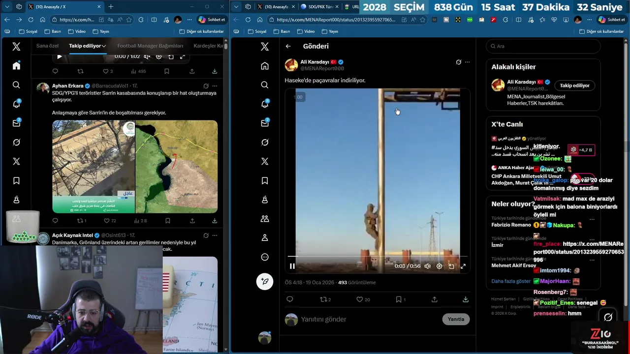Open Grok in the left window sidebar

point(16,142)
